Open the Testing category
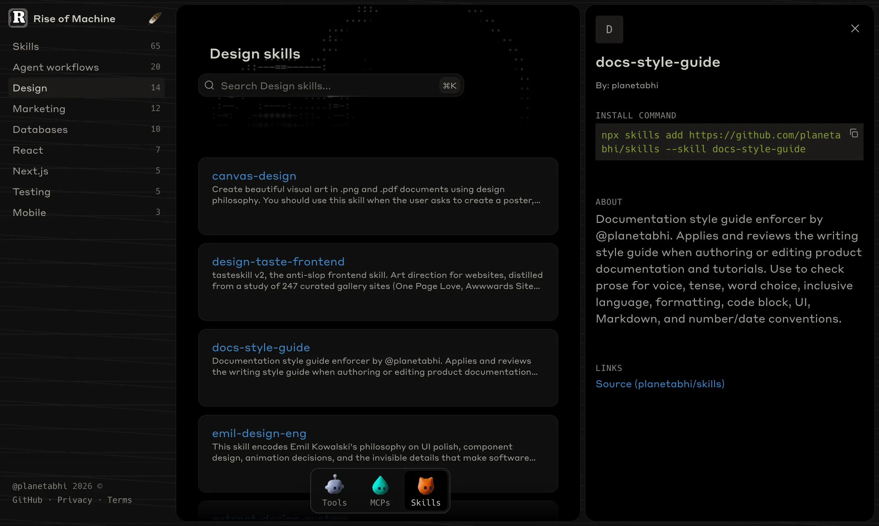The height and width of the screenshot is (526, 879). (x=86, y=191)
